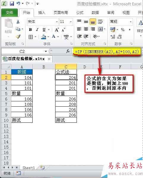The height and width of the screenshot is (178, 143).
Task: Switch to the 公式 (Formulas) ribbon tab
Action: pyautogui.click(x=80, y=12)
